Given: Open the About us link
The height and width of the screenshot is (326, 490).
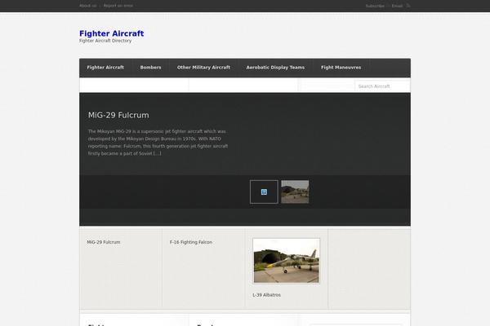Looking at the screenshot, I should click(88, 6).
